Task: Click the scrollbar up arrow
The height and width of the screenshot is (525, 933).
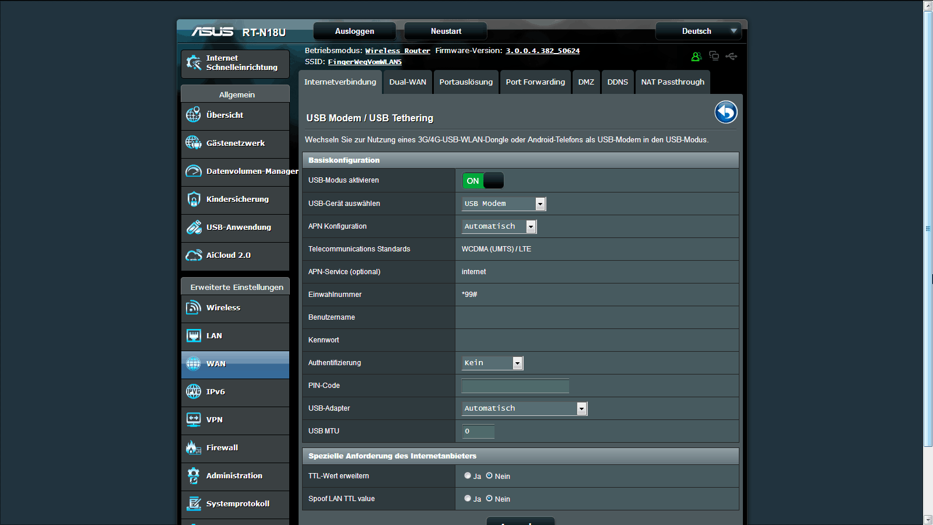Action: 928,5
